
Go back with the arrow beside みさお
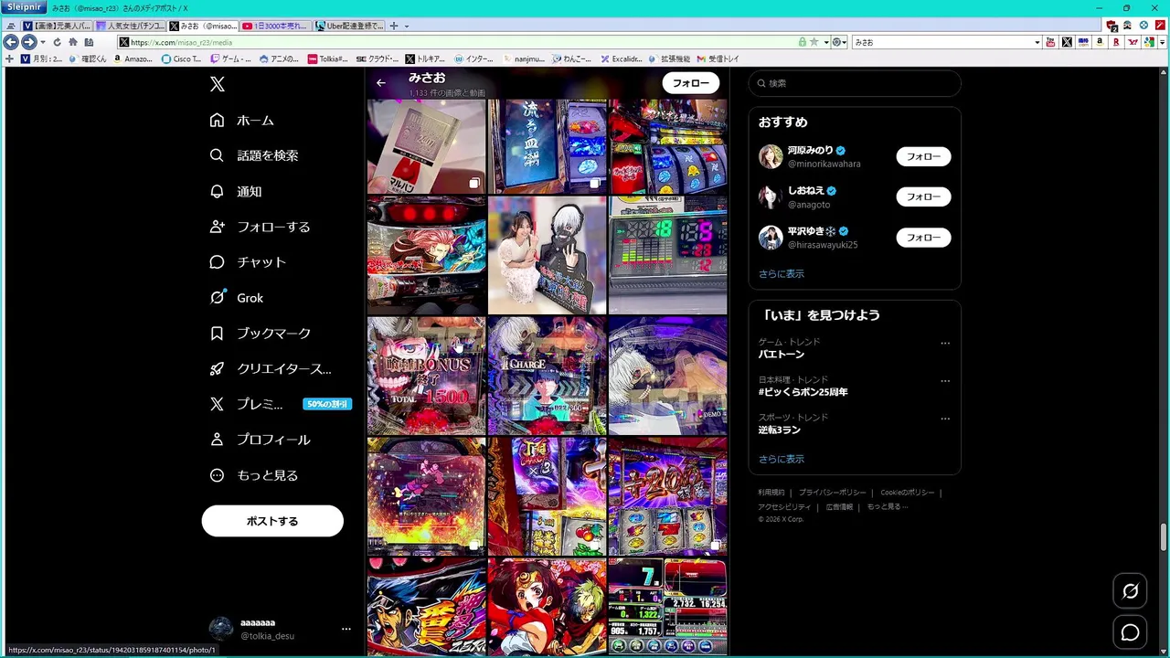click(381, 83)
